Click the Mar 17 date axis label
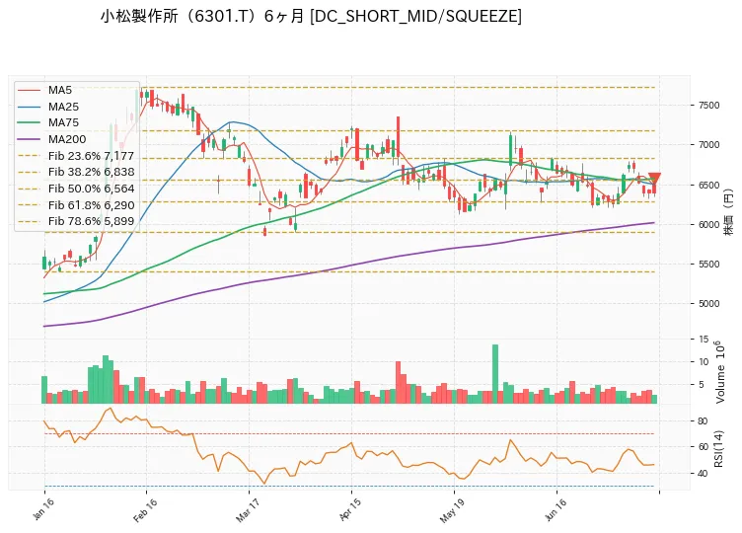The image size is (742, 533). click(x=248, y=510)
